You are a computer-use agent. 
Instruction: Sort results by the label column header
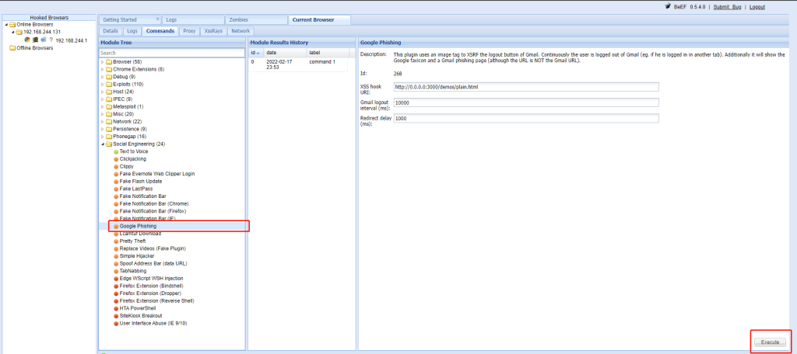[x=328, y=53]
